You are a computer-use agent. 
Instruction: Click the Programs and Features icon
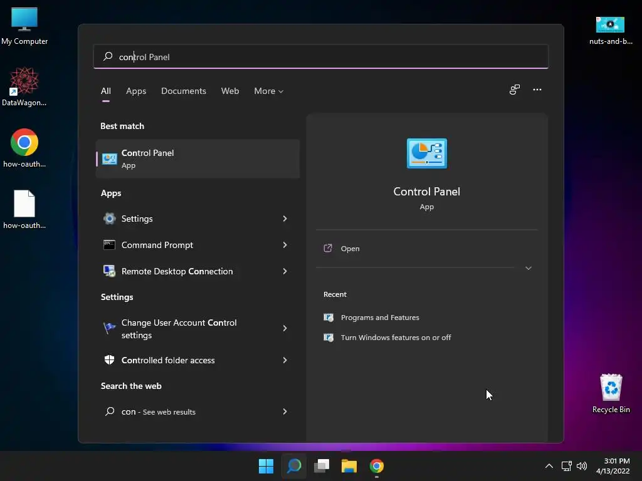pos(329,318)
